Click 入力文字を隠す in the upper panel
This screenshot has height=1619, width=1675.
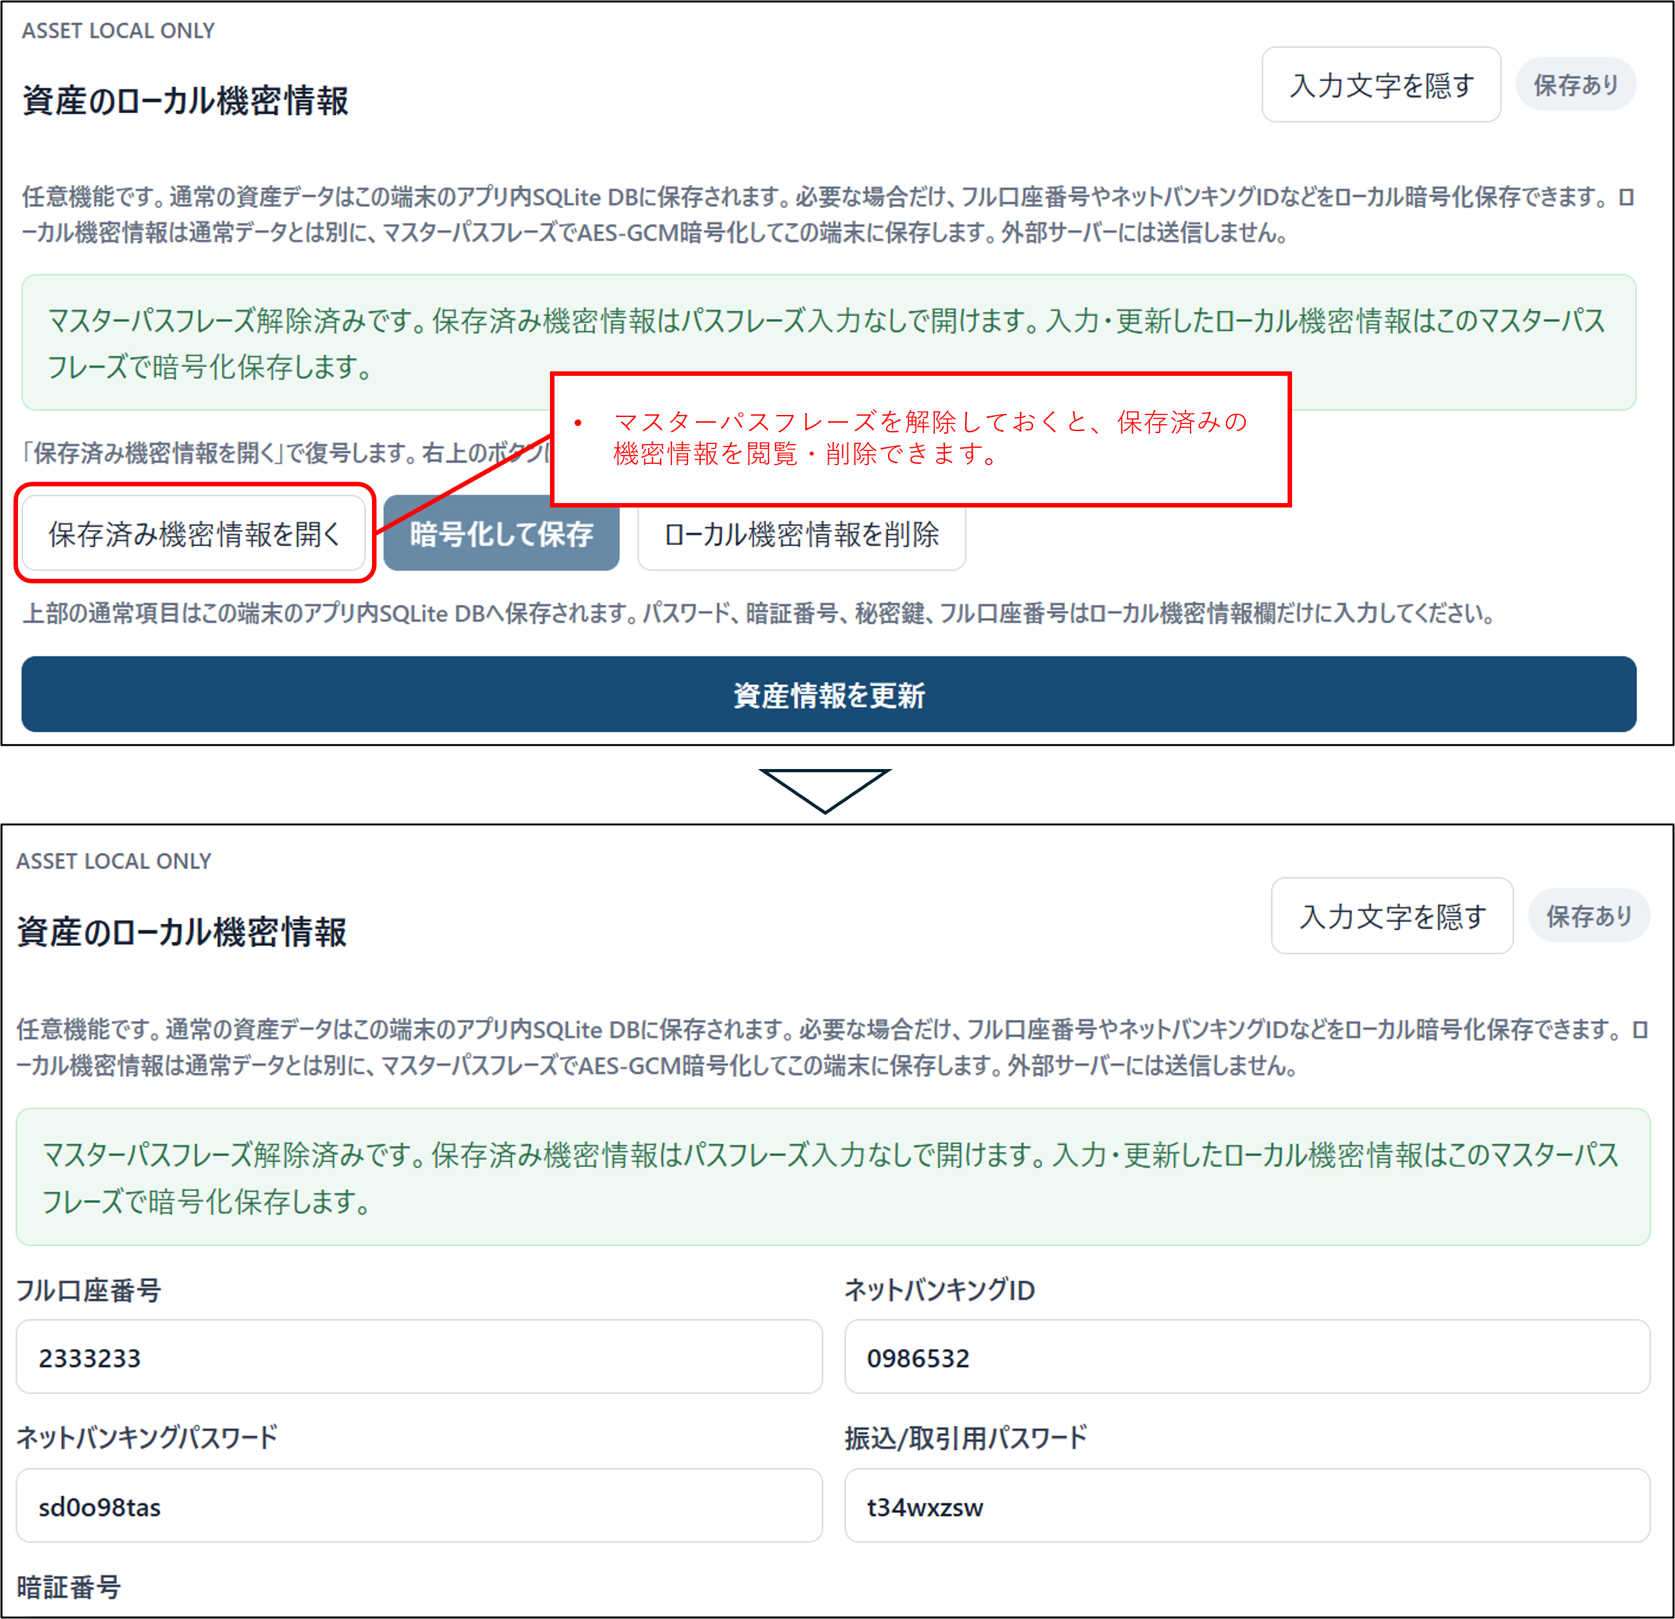(1381, 85)
